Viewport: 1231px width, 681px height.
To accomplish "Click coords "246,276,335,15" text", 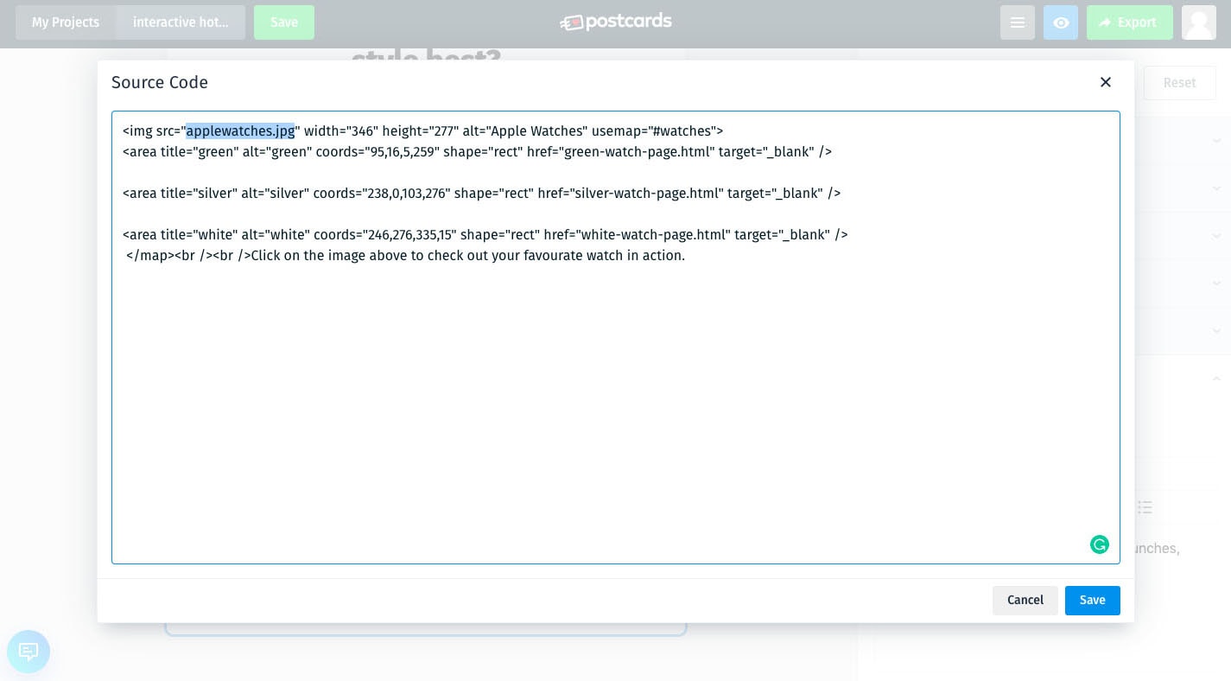I will 410,235.
